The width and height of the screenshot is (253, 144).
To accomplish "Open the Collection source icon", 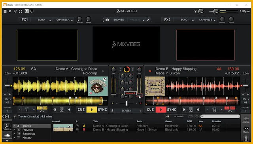I will click(7, 127).
